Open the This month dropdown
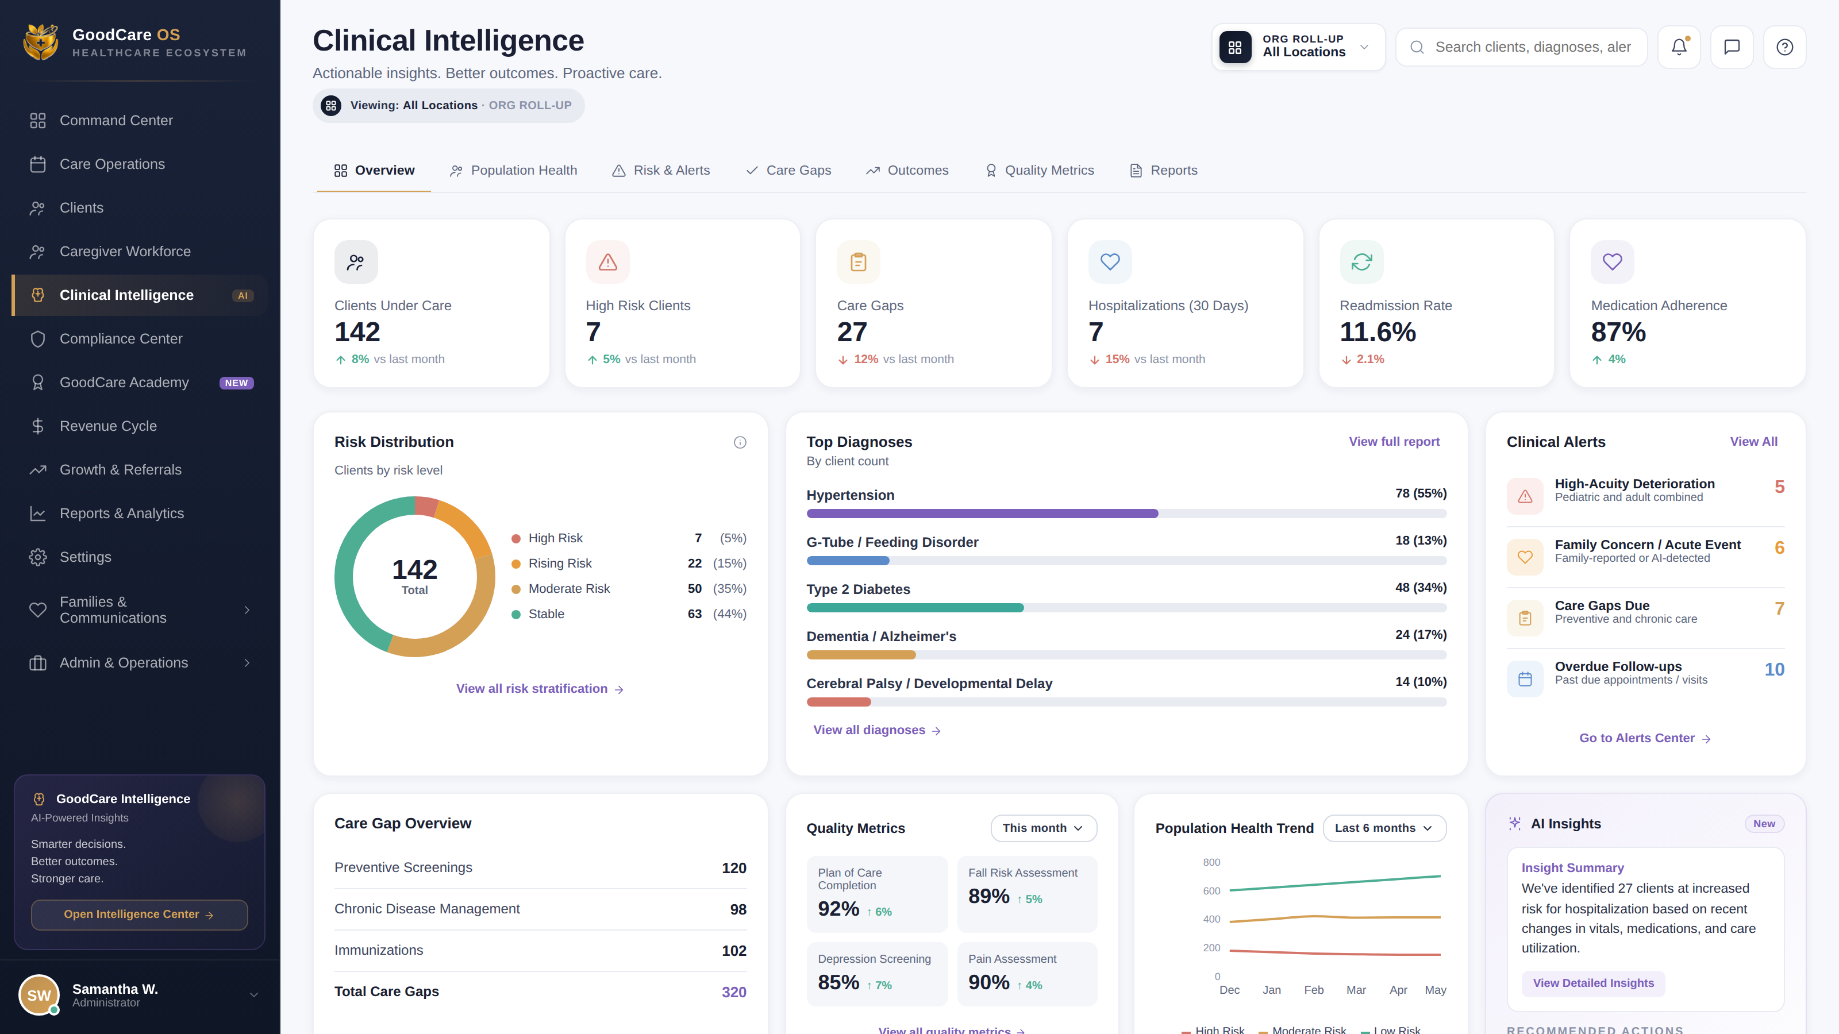Viewport: 1839px width, 1034px height. tap(1043, 828)
